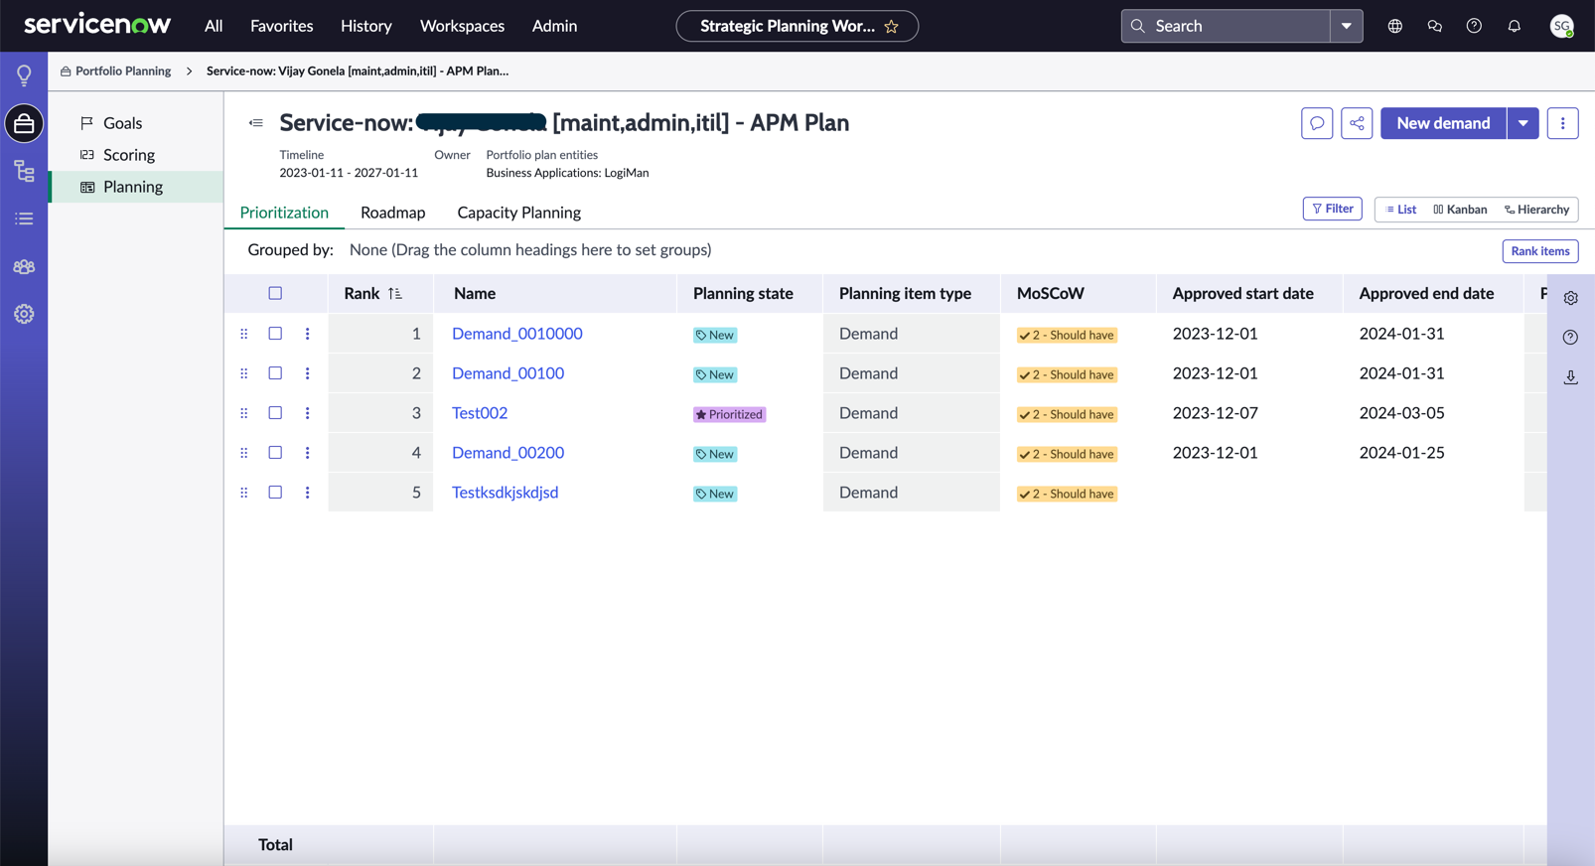Open the Favorites menu
The width and height of the screenshot is (1595, 866).
(x=282, y=26)
